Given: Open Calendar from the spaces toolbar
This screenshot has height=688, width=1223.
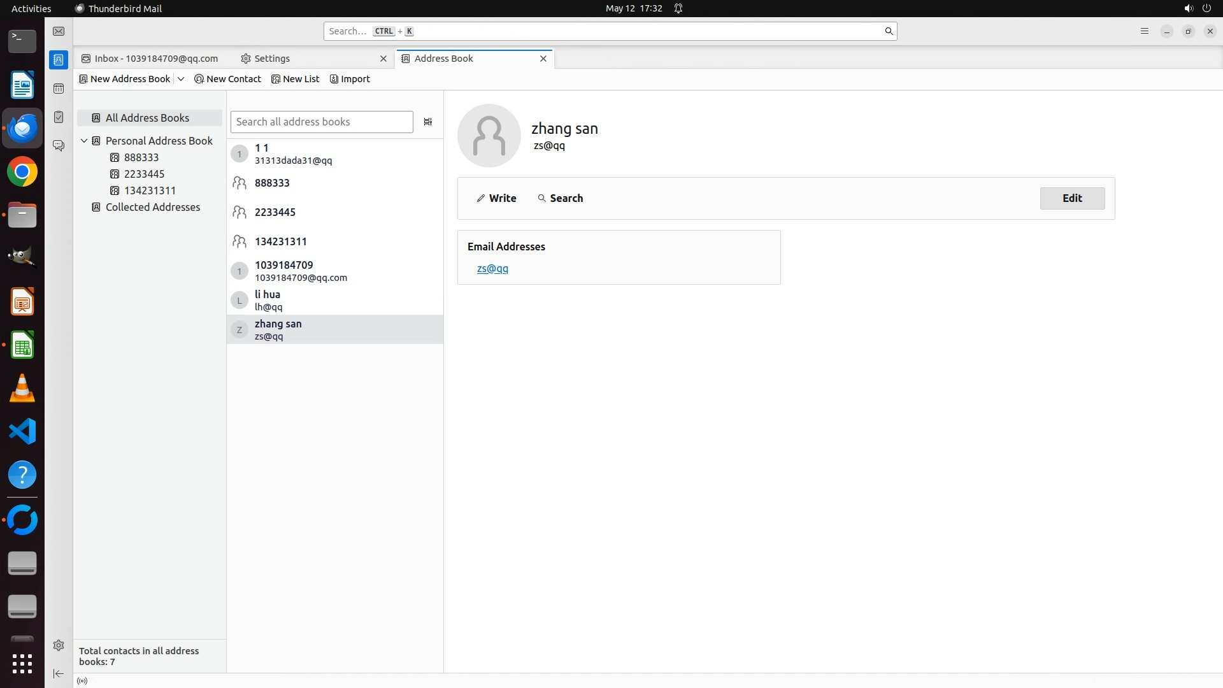Looking at the screenshot, I should [x=59, y=89].
